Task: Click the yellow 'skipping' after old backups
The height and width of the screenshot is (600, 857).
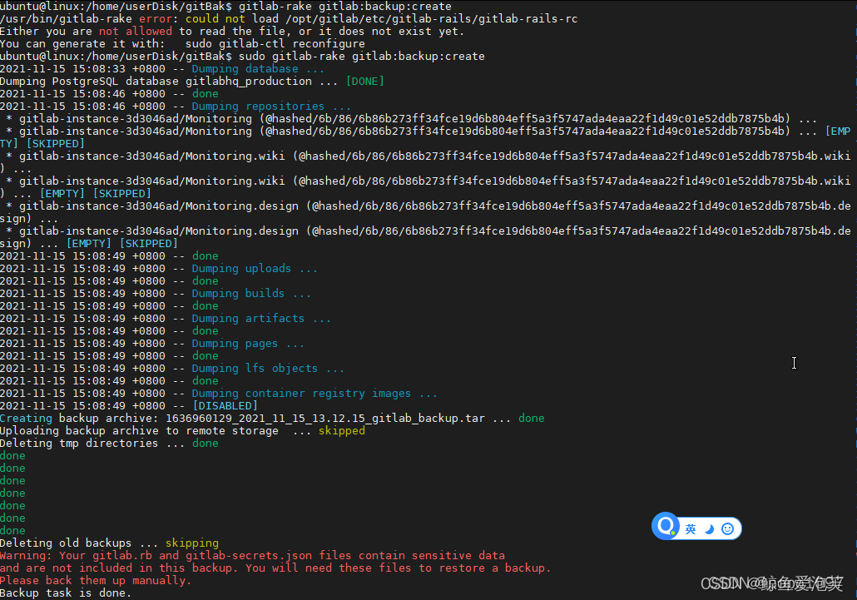Action: [192, 543]
